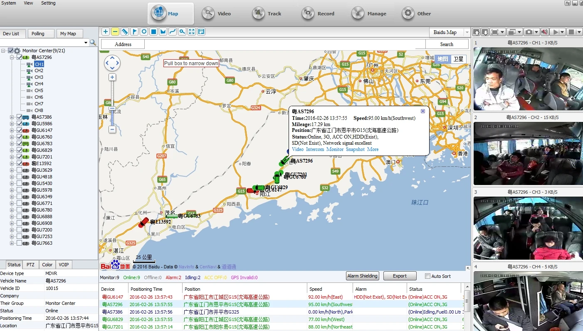This screenshot has width=583, height=331.
Task: Open the magnifier search tool on map toolbar
Action: pyautogui.click(x=182, y=32)
